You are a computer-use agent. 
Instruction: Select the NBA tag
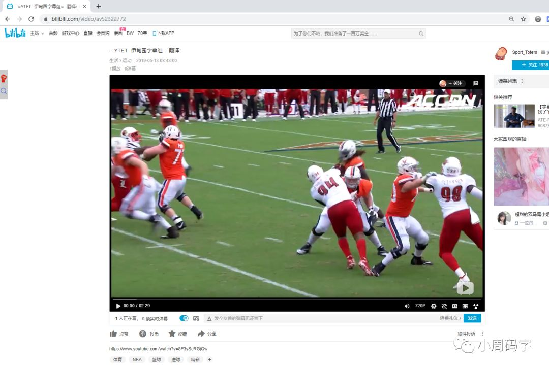137,359
